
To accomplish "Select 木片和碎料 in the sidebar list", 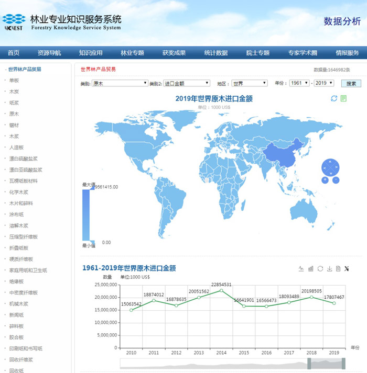I will (21, 204).
